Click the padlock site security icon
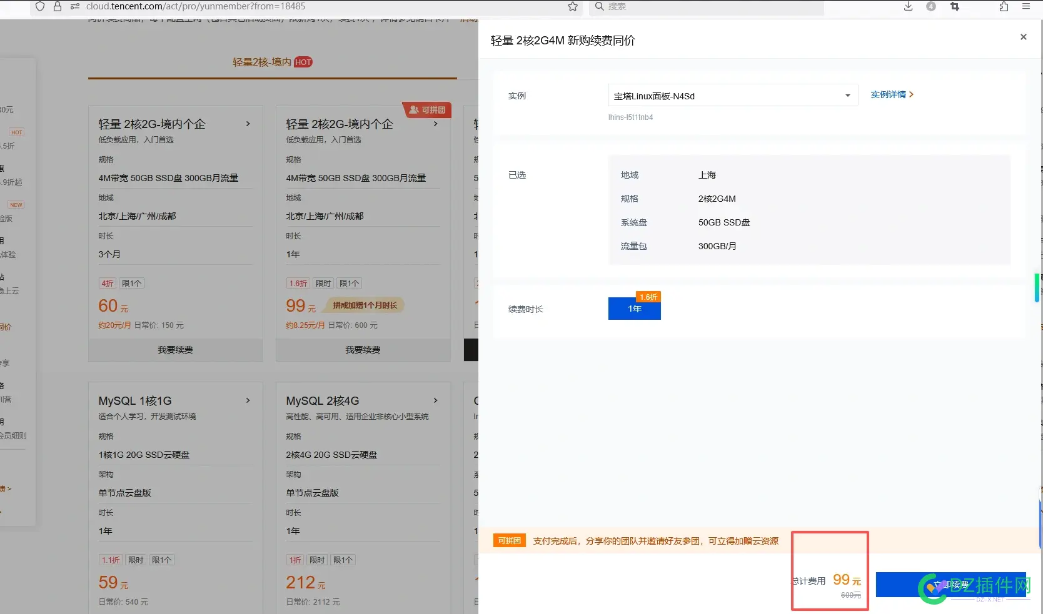This screenshot has width=1043, height=614. point(58,6)
